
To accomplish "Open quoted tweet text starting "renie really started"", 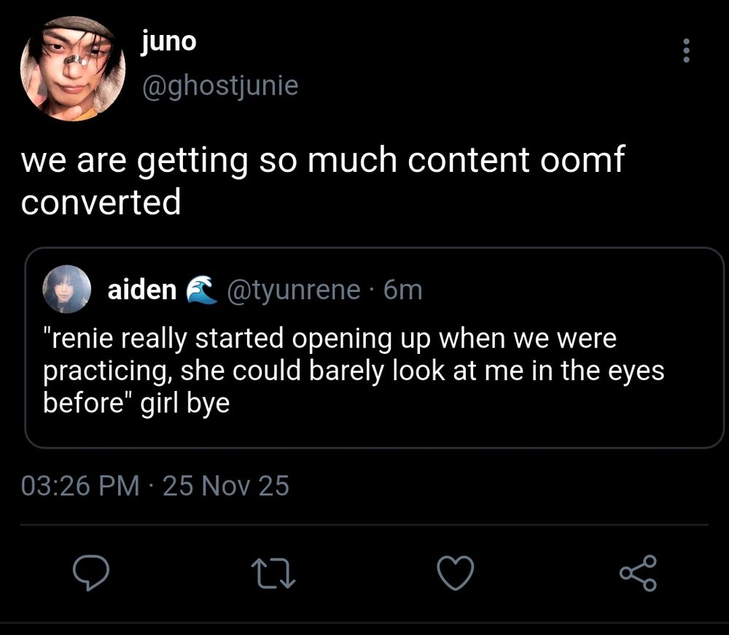I will pos(330,339).
